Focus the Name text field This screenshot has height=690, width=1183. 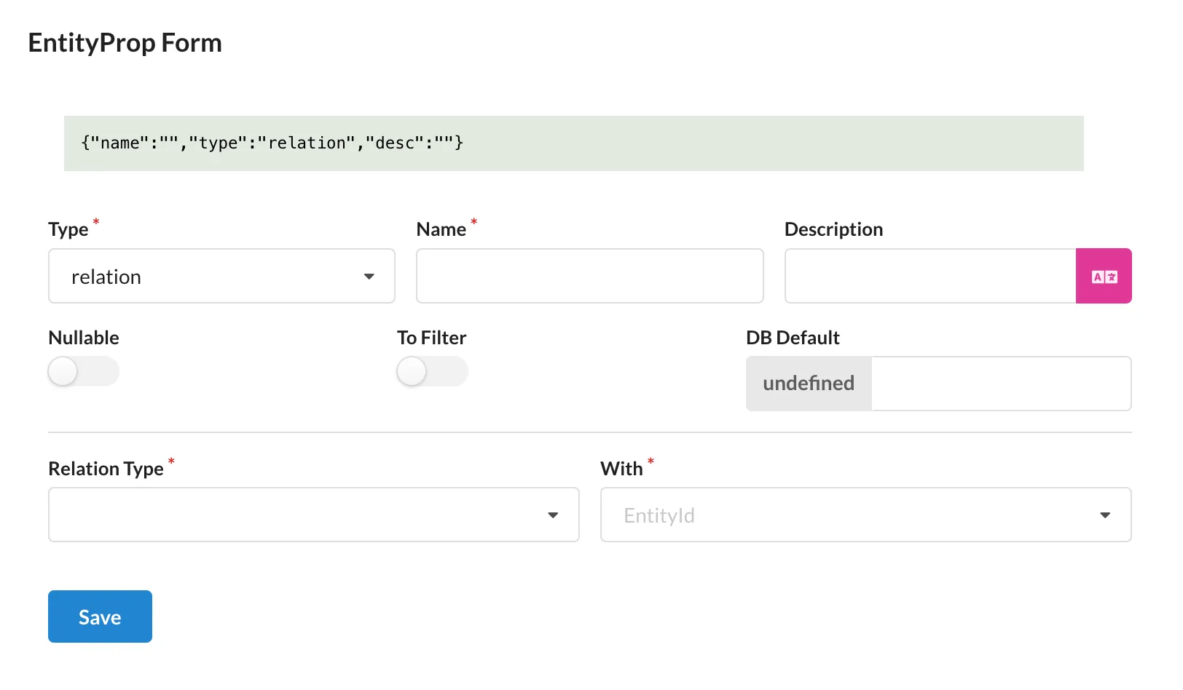pos(589,277)
